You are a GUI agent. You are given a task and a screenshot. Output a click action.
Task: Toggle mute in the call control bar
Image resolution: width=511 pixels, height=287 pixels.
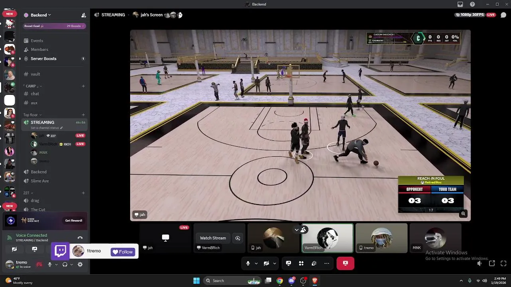pos(248,263)
